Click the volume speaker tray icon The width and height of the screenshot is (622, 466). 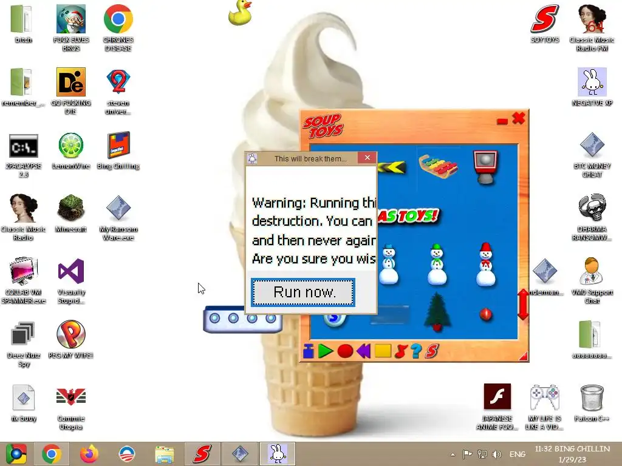497,454
